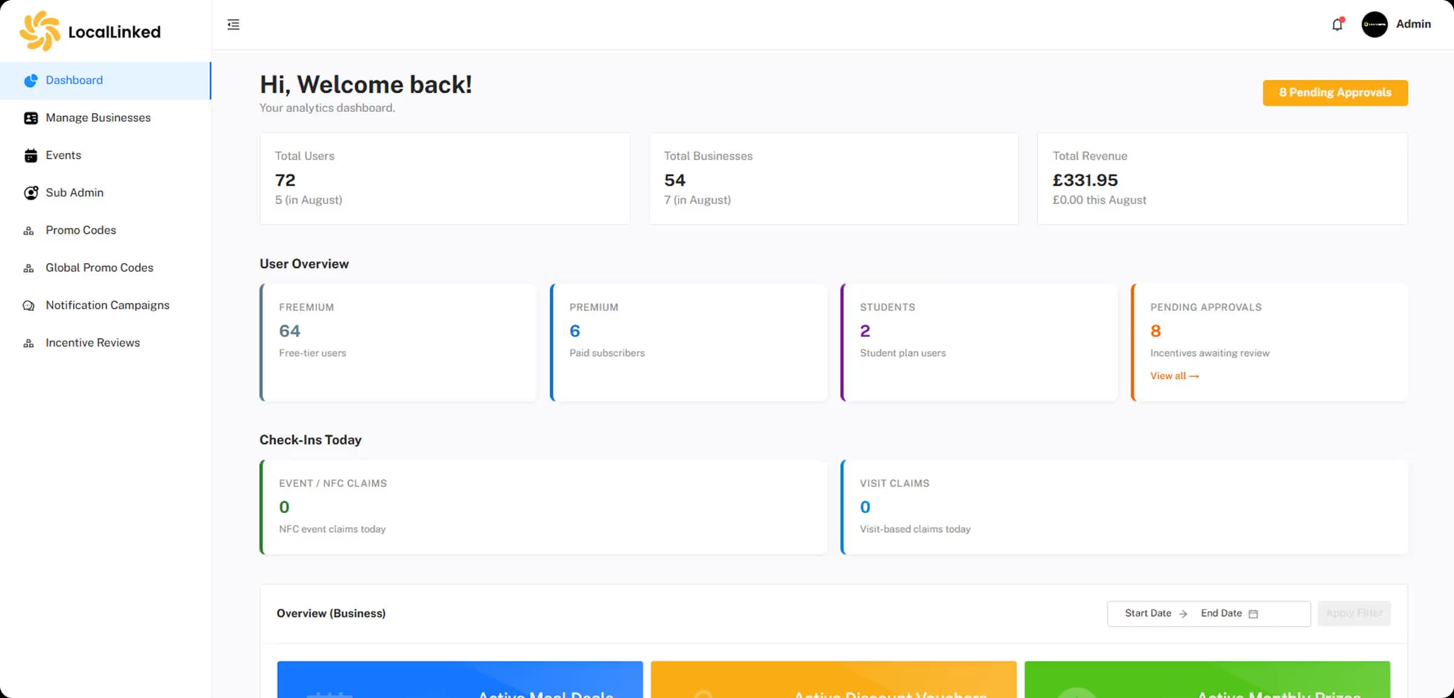Open the Events section
Screen dimensions: 1454x698
[105, 155]
